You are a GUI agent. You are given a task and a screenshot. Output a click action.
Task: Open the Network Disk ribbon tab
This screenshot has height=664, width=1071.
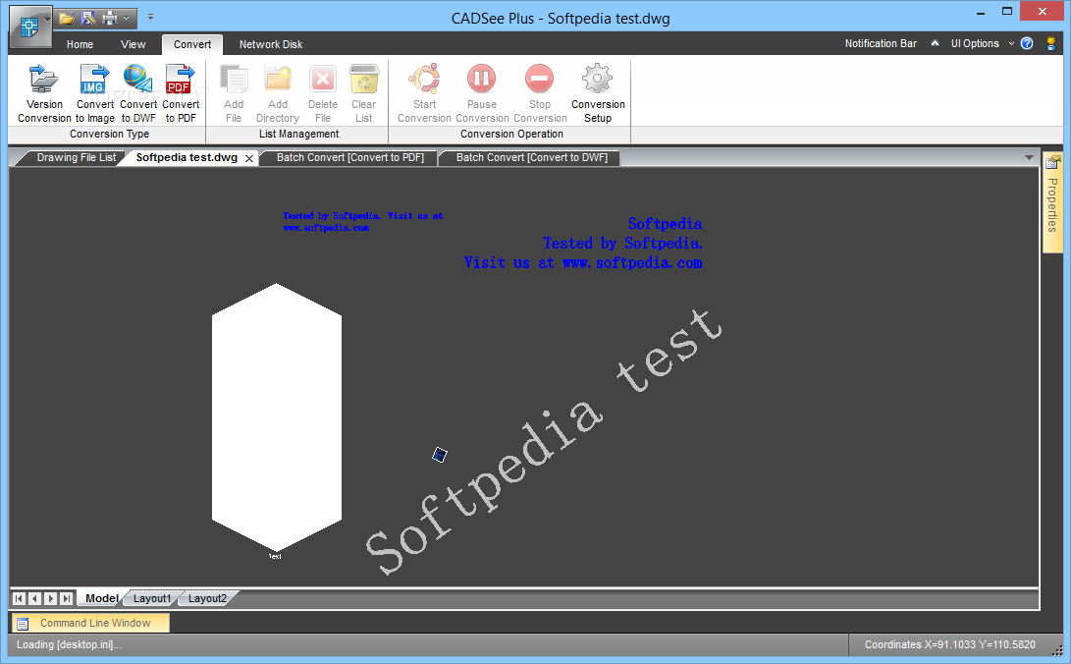tap(271, 44)
